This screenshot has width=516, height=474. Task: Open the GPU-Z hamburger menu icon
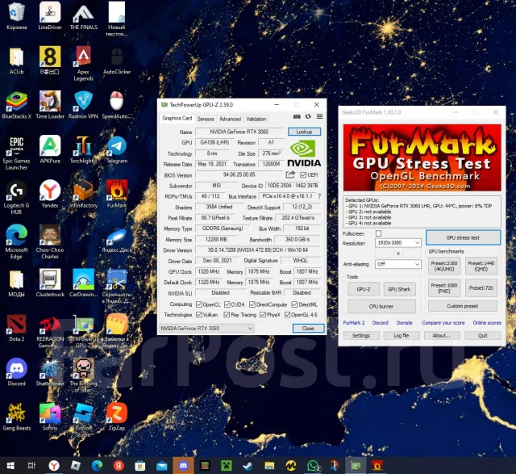pos(319,117)
